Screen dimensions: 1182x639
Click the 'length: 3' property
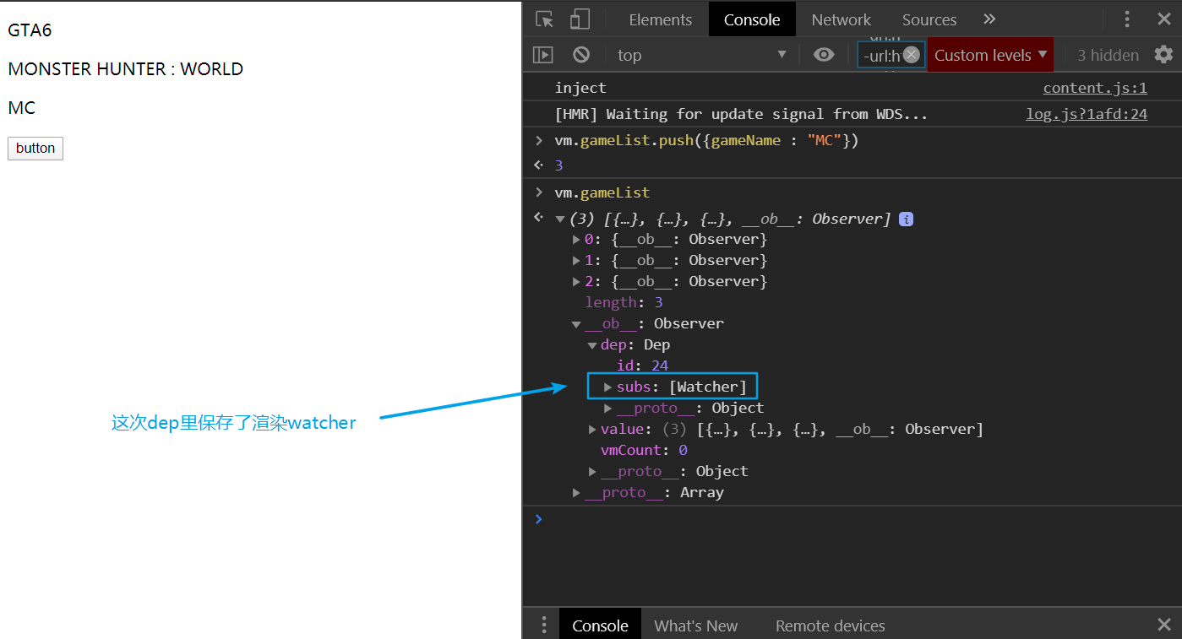(624, 303)
